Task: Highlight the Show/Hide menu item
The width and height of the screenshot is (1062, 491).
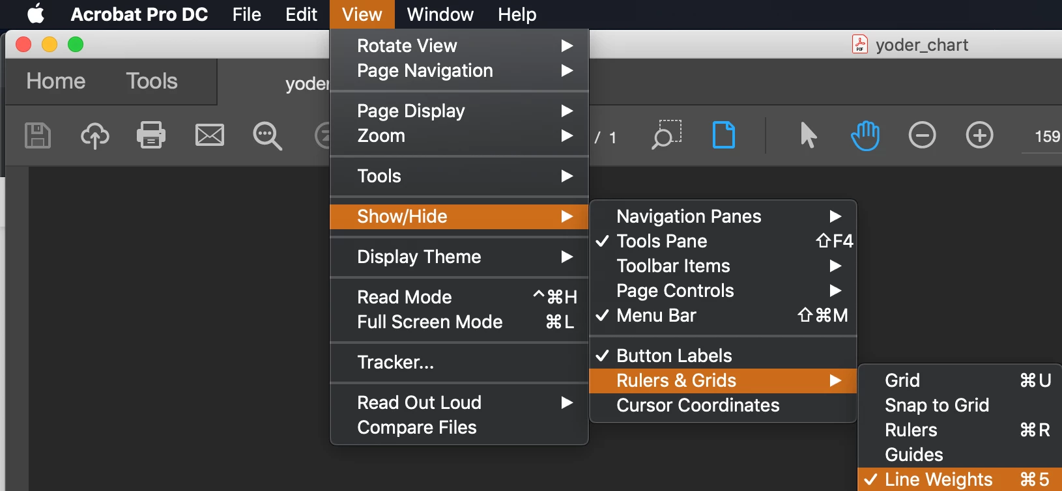Action: [x=459, y=216]
